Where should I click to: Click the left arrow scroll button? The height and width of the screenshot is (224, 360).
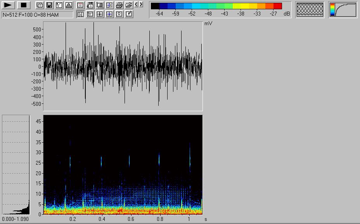136,4
